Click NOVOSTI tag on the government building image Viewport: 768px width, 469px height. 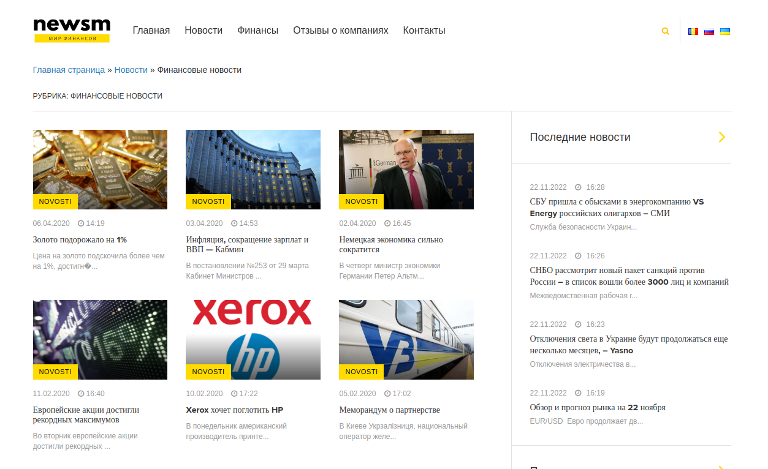208,201
